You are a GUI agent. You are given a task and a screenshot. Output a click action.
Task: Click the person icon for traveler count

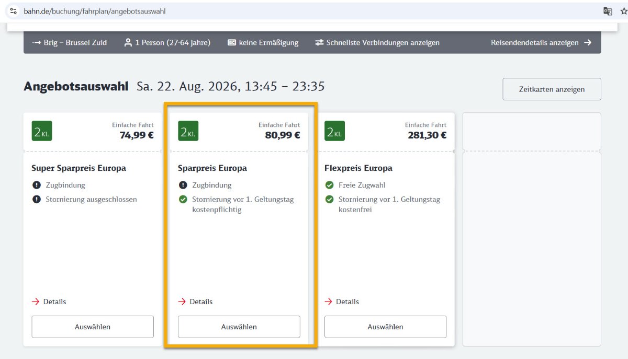128,43
